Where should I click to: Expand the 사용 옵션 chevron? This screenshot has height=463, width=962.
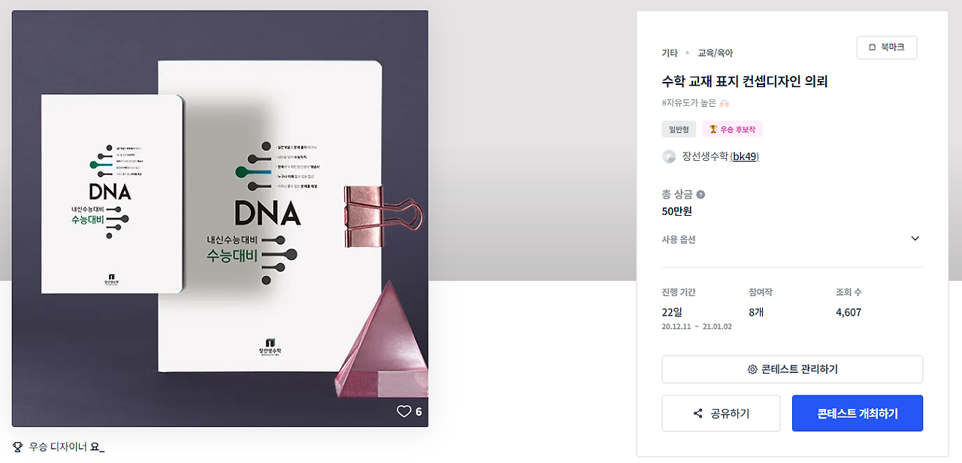(915, 239)
